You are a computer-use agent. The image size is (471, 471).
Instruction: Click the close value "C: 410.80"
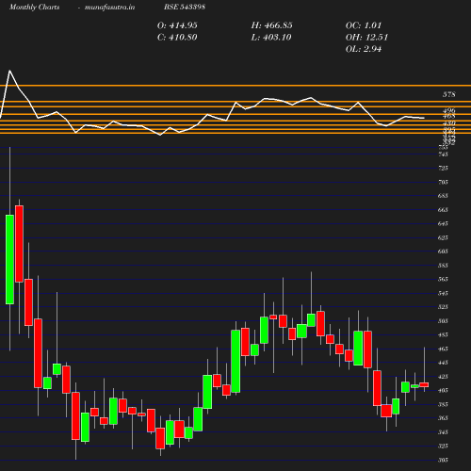177,38
